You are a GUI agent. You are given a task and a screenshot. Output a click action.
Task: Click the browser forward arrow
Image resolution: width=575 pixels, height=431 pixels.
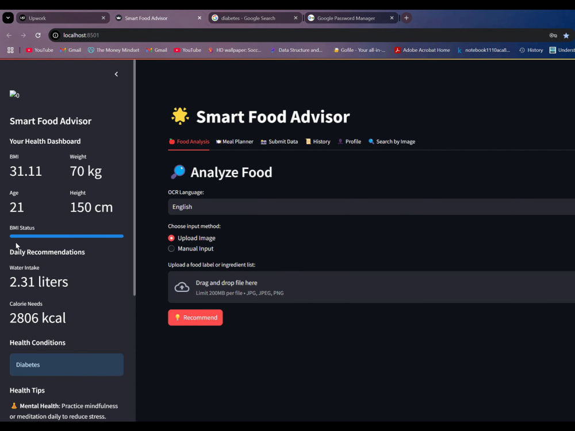click(x=24, y=35)
